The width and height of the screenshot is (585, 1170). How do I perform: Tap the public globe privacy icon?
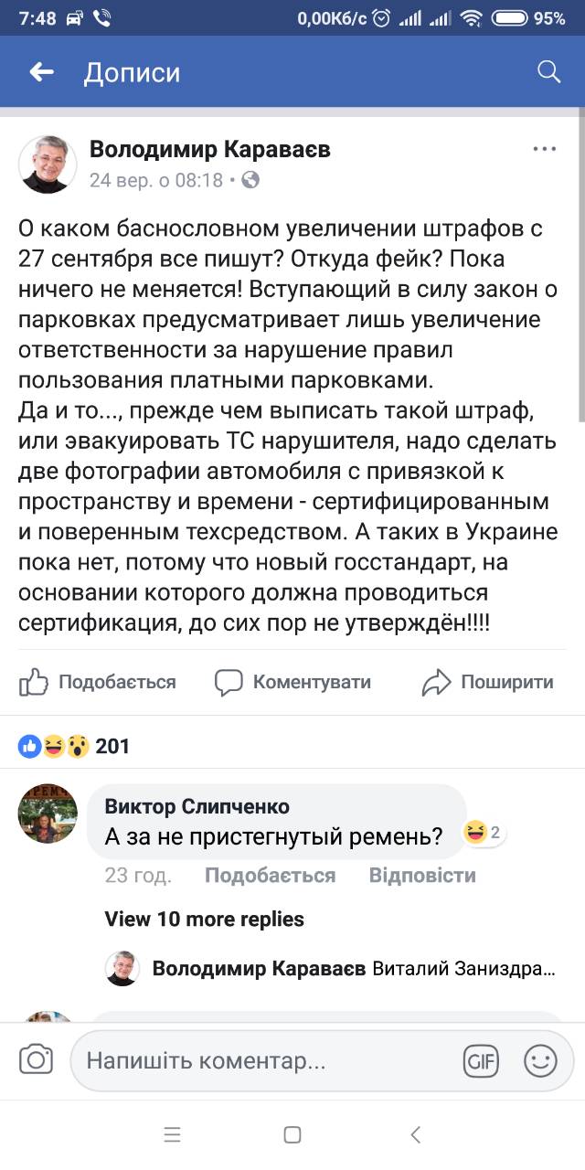(250, 180)
